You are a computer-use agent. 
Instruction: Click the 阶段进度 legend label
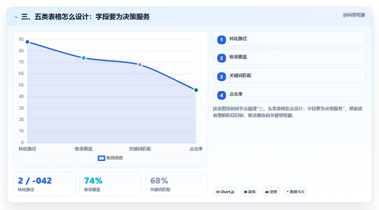click(115, 158)
